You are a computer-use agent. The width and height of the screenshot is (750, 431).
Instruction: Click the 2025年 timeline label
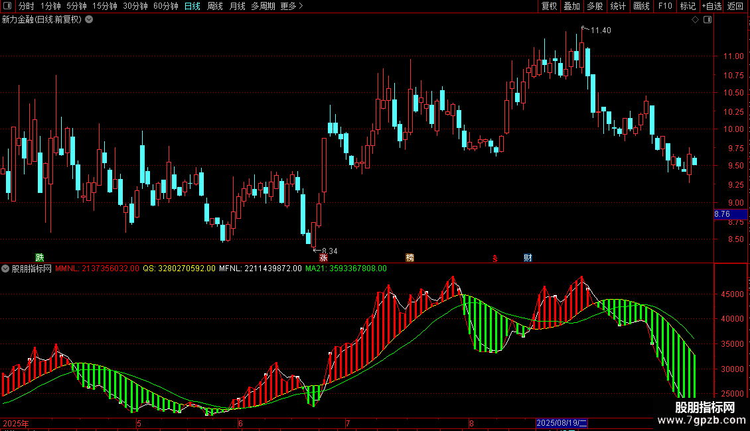16,423
